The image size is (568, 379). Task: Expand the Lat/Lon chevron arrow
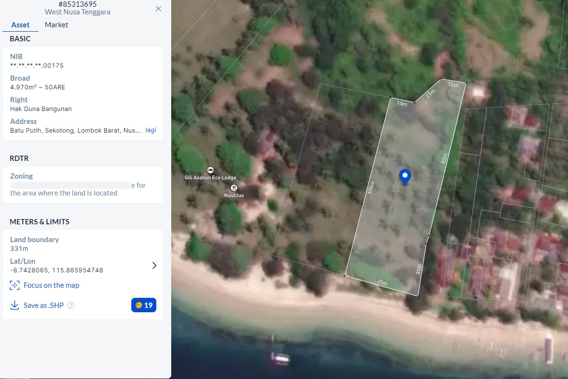[154, 266]
